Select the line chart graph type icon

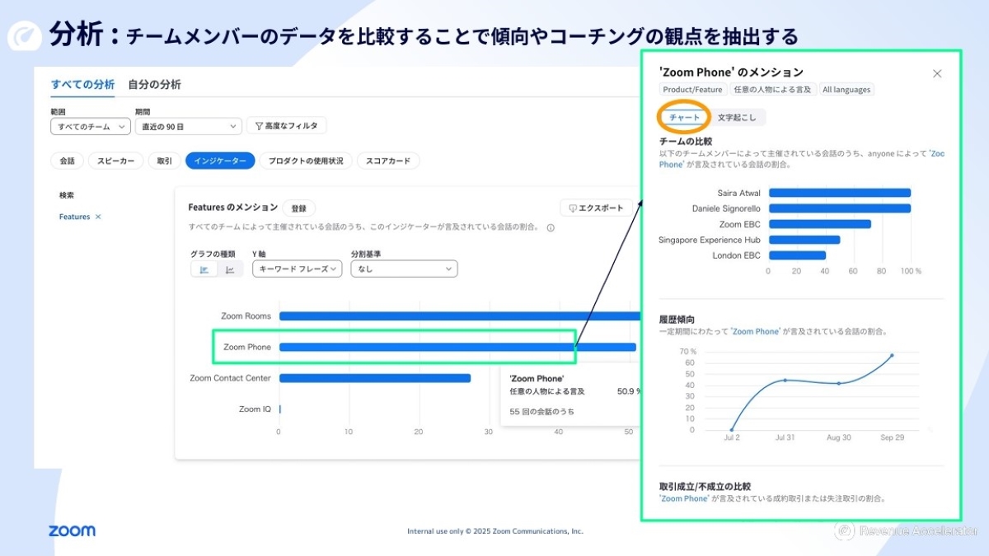click(x=230, y=269)
